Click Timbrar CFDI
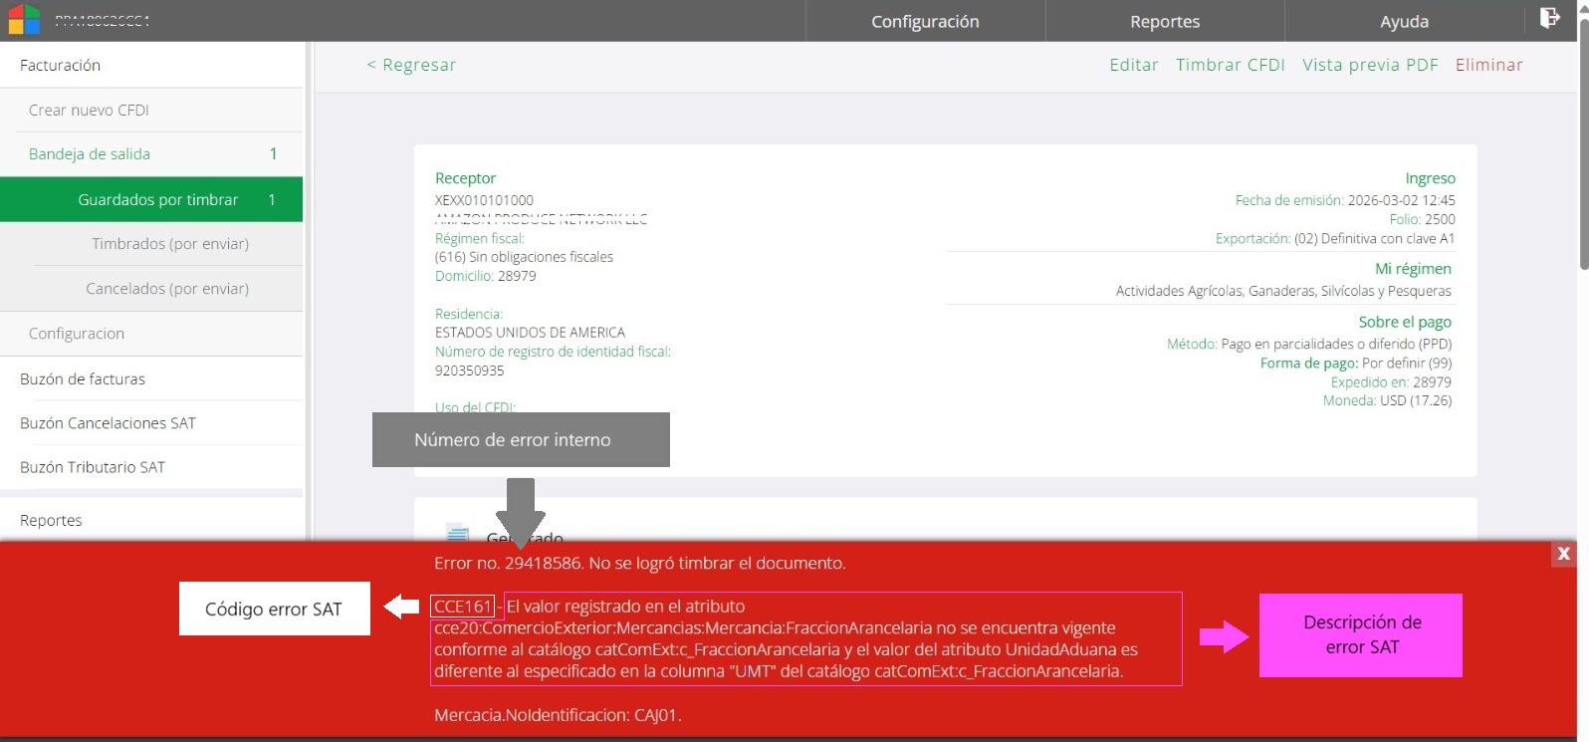Image resolution: width=1589 pixels, height=742 pixels. [x=1231, y=65]
